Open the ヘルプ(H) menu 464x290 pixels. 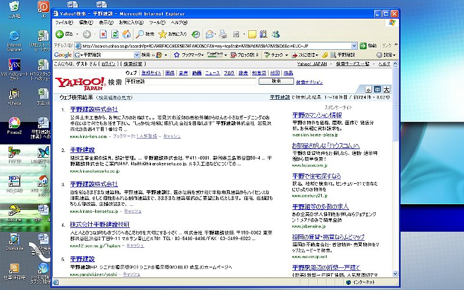pos(179,23)
